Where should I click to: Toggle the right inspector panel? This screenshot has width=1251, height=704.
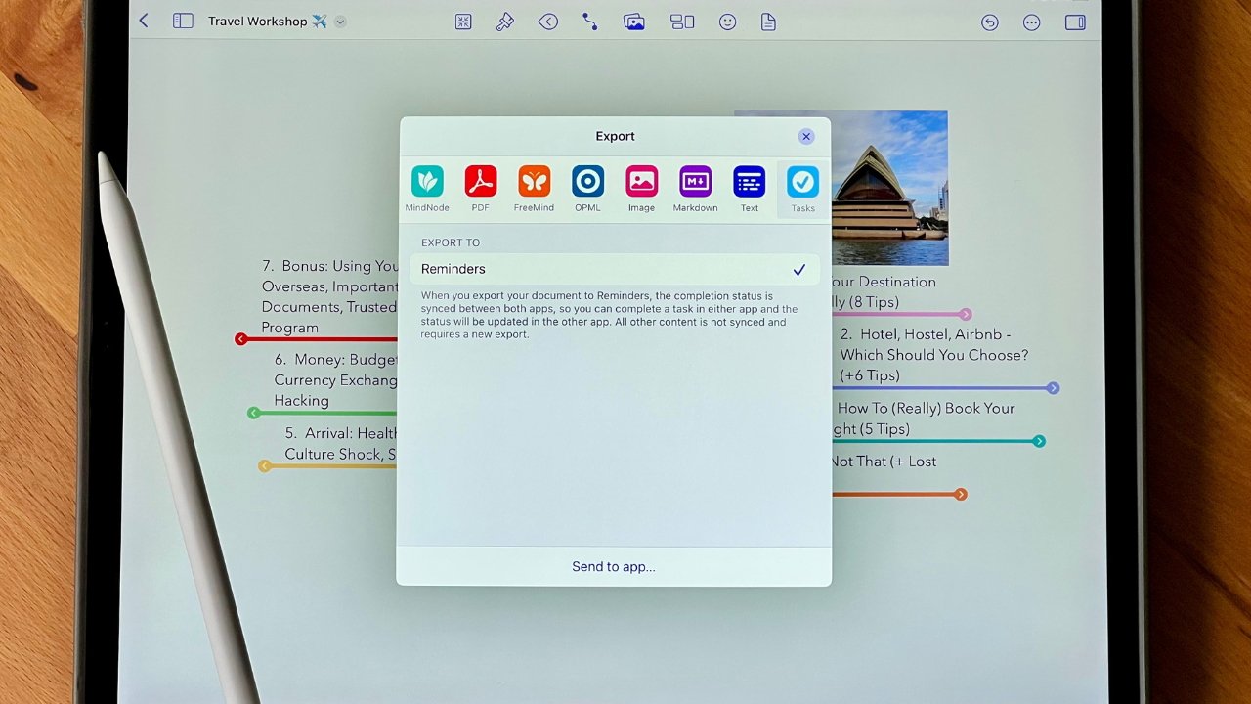[1075, 22]
